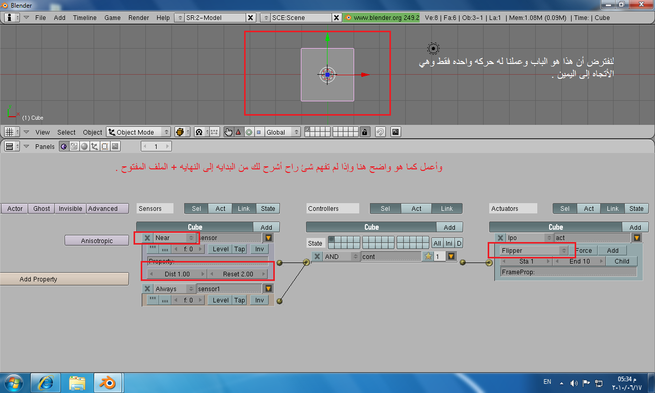Click the info window type icon
This screenshot has width=655, height=393.
(x=12, y=17)
